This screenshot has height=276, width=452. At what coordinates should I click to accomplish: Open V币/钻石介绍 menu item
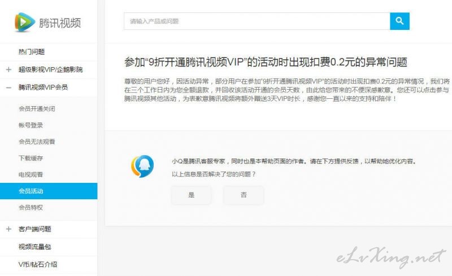[38, 264]
